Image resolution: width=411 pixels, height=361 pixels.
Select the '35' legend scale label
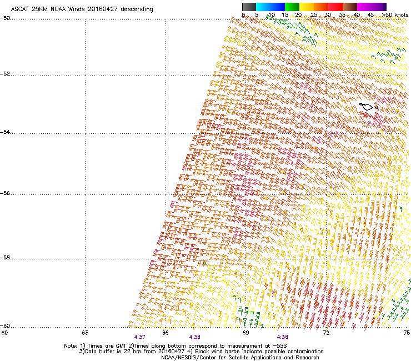point(342,14)
